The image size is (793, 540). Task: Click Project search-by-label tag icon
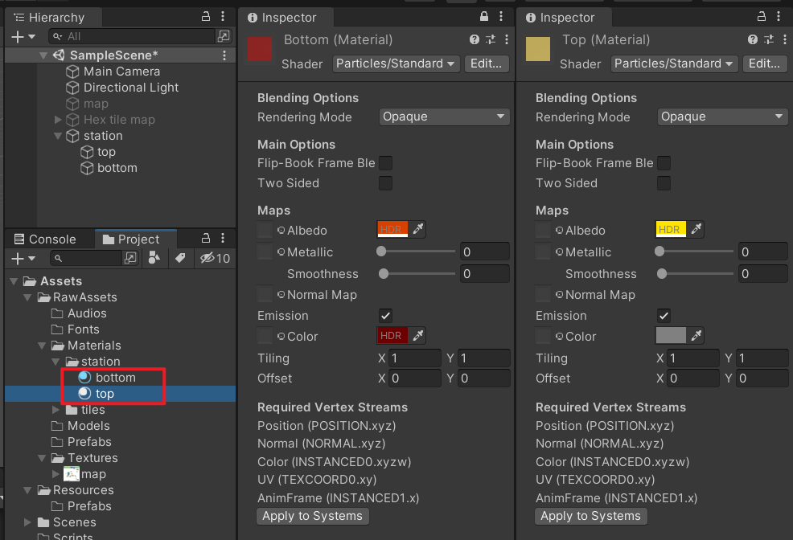tap(180, 258)
